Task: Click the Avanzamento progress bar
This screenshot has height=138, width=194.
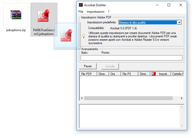Action: pyautogui.click(x=131, y=58)
